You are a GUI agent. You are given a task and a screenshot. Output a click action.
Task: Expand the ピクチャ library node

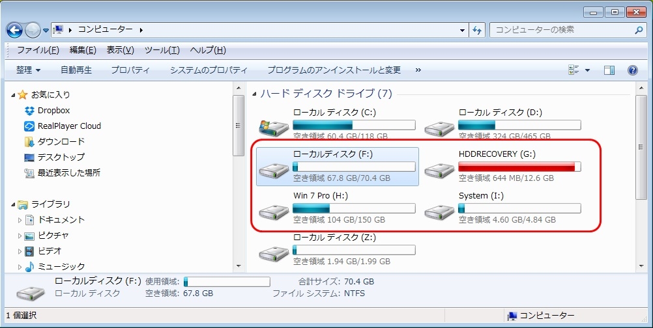click(20, 236)
